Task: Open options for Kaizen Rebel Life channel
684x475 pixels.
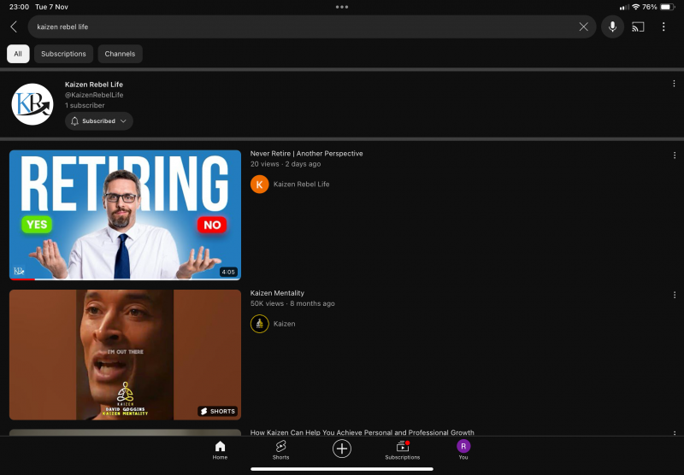Action: pos(674,84)
